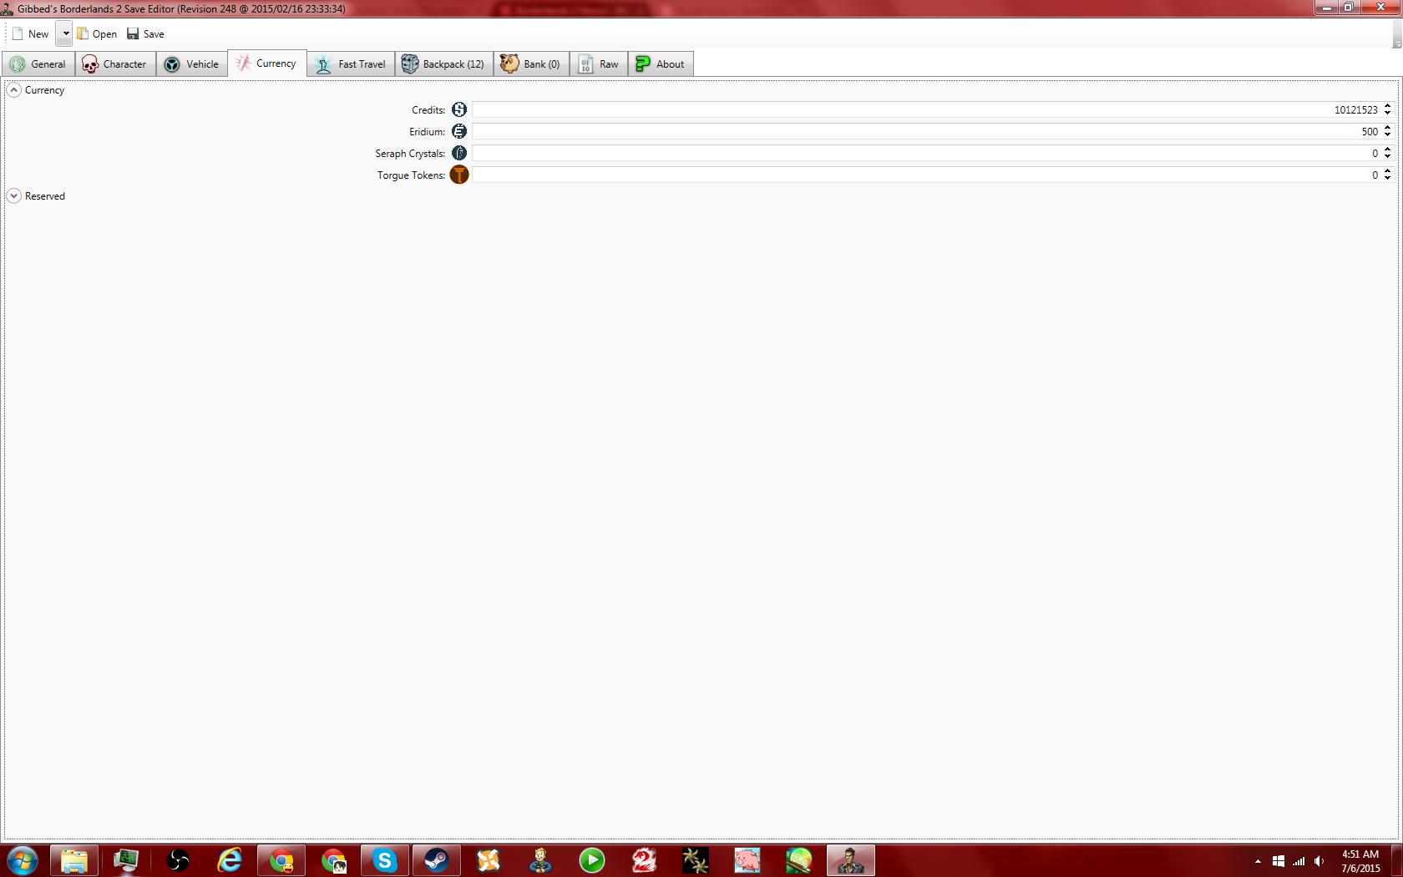Screen dimensions: 1403x877
Task: Click the Credits currency icon
Action: click(459, 109)
